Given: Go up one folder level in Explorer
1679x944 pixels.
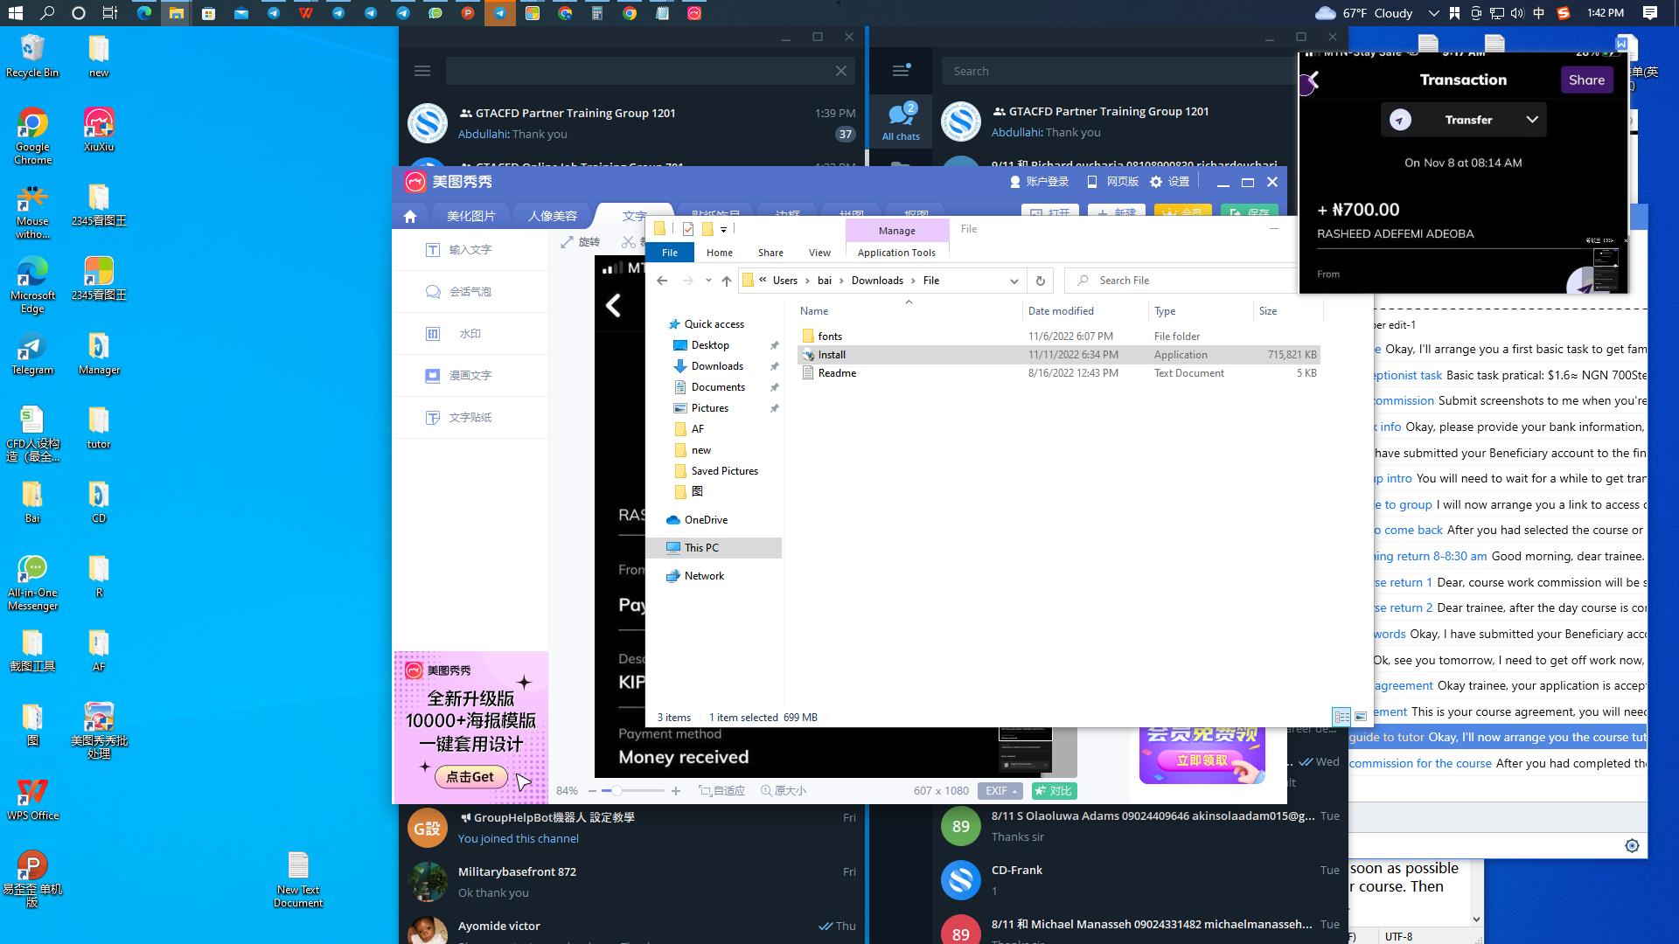Looking at the screenshot, I should pyautogui.click(x=726, y=281).
